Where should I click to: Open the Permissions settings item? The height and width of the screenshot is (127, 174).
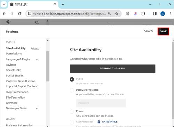14,54
